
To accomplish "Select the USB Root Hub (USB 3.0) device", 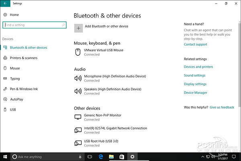I will [104, 143].
